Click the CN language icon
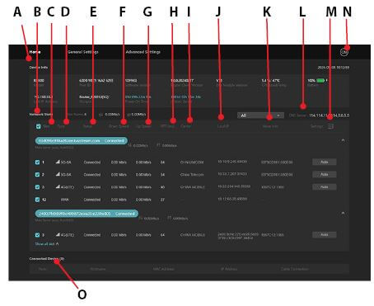This screenshot has height=306, width=374. coord(344,52)
